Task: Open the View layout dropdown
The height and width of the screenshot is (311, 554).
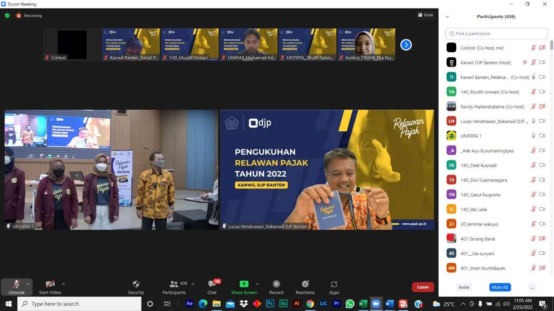Action: pyautogui.click(x=425, y=15)
